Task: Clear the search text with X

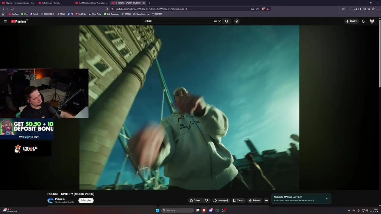Action: [x=220, y=21]
